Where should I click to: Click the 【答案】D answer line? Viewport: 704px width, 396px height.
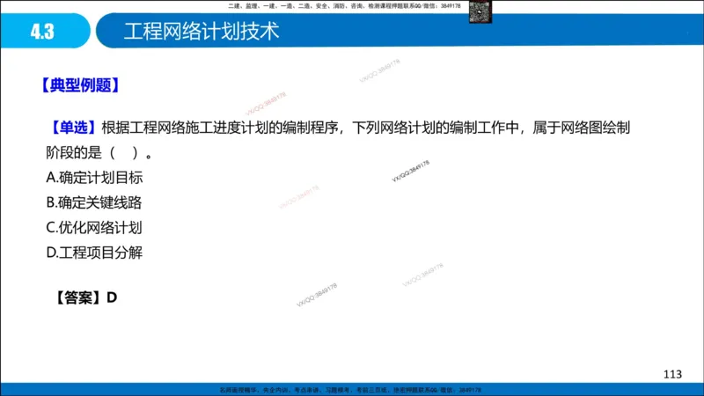(x=85, y=297)
